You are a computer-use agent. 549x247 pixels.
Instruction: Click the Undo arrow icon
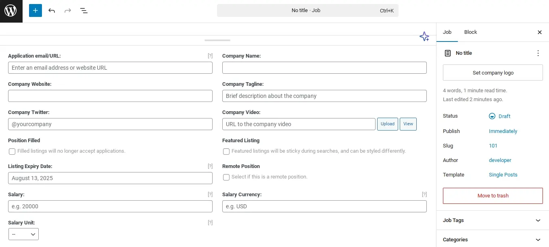click(52, 10)
